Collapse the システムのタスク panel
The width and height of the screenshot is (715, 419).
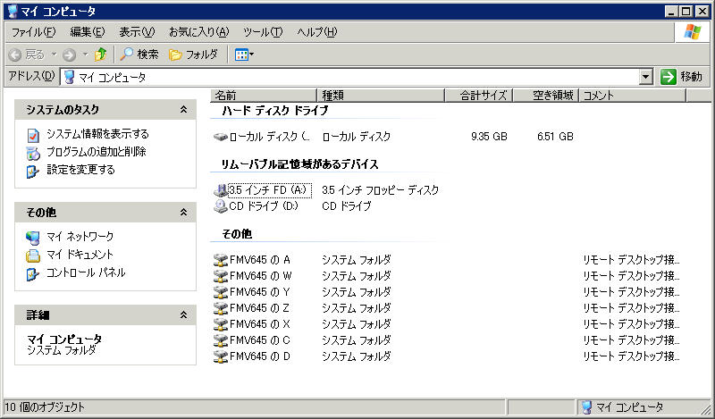point(183,109)
